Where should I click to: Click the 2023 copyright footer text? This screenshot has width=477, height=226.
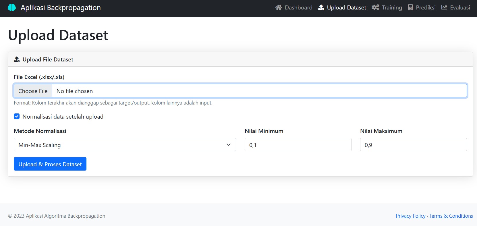(x=57, y=216)
